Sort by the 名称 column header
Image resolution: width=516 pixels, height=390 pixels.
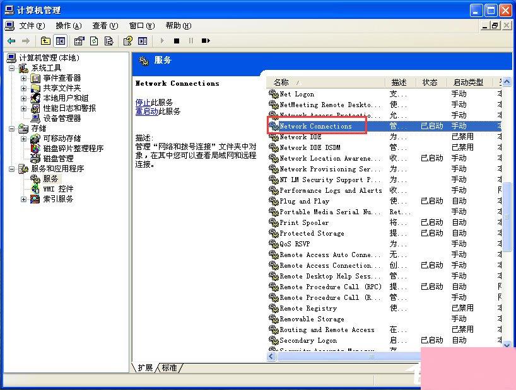tap(325, 83)
